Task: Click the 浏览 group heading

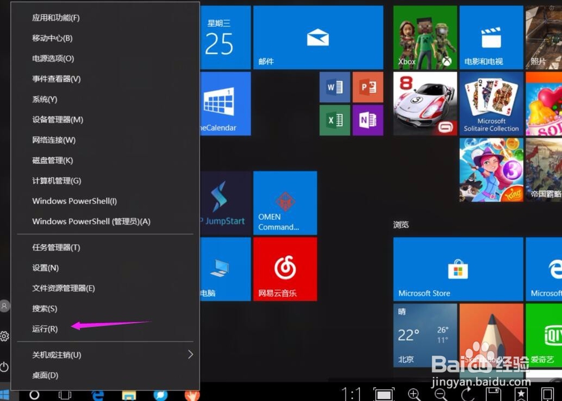Action: [401, 224]
